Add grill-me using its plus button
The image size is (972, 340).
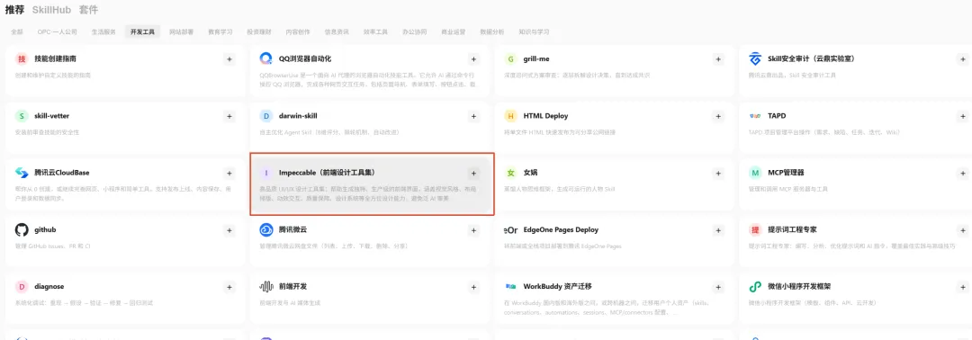[x=718, y=59]
